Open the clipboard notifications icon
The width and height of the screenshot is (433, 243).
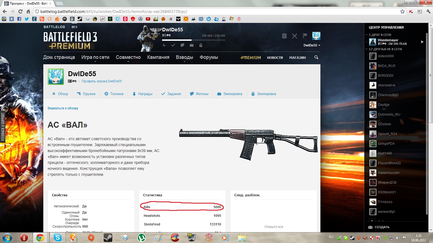click(x=284, y=36)
